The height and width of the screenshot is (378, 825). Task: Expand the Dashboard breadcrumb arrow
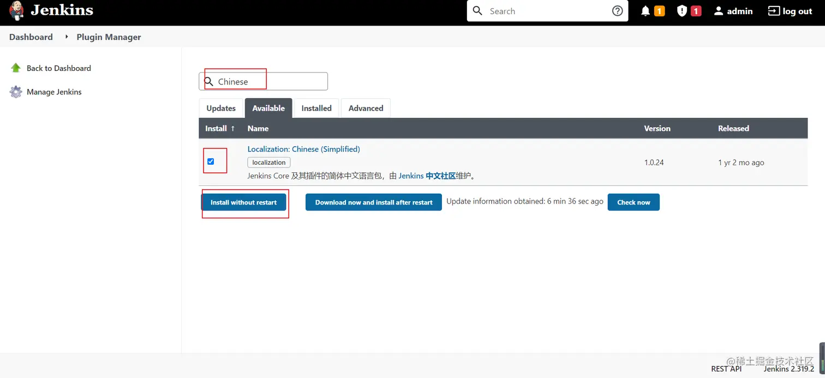click(x=67, y=37)
